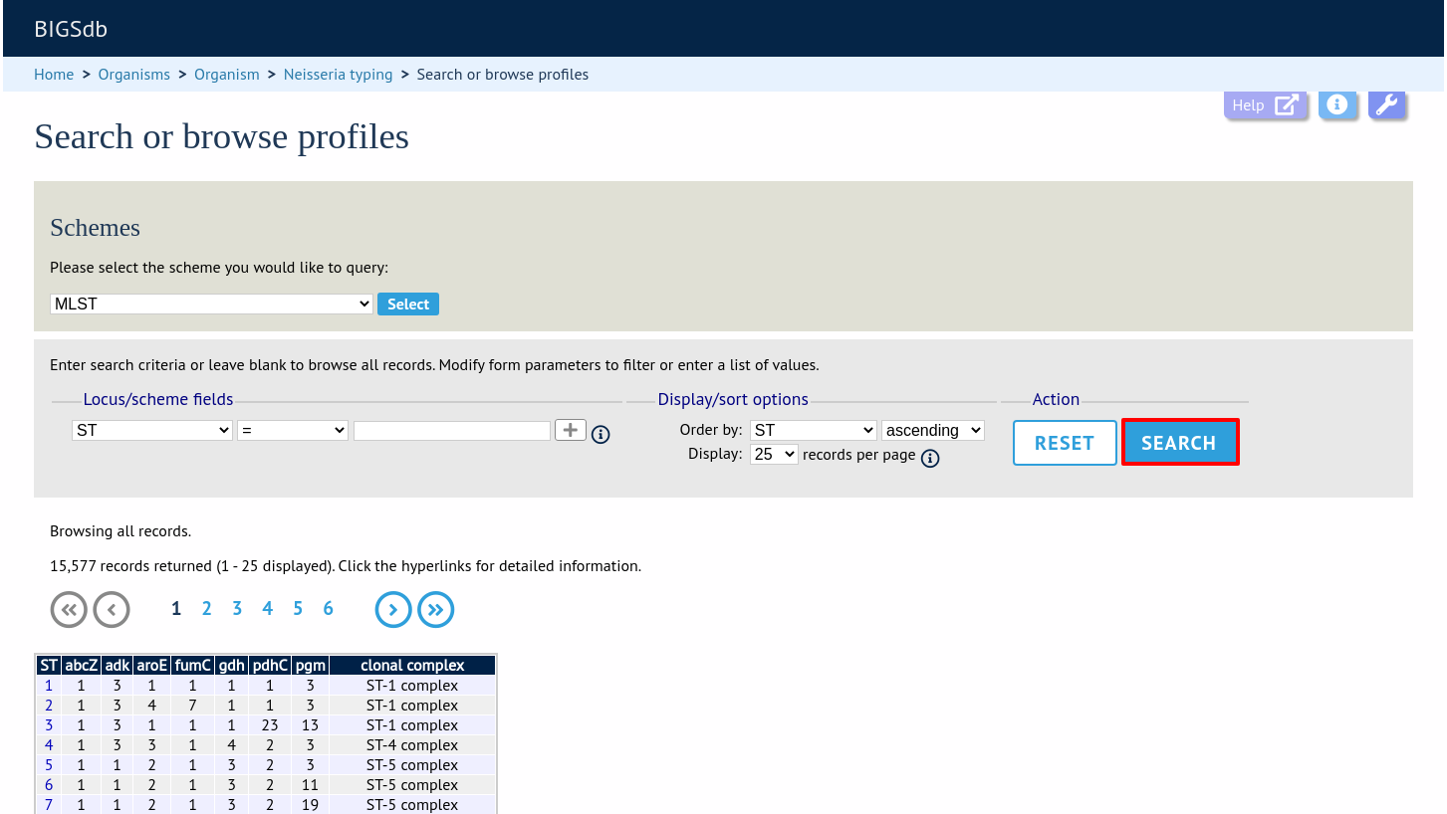Open profile ST 6 link
This screenshot has width=1447, height=814.
click(x=49, y=785)
